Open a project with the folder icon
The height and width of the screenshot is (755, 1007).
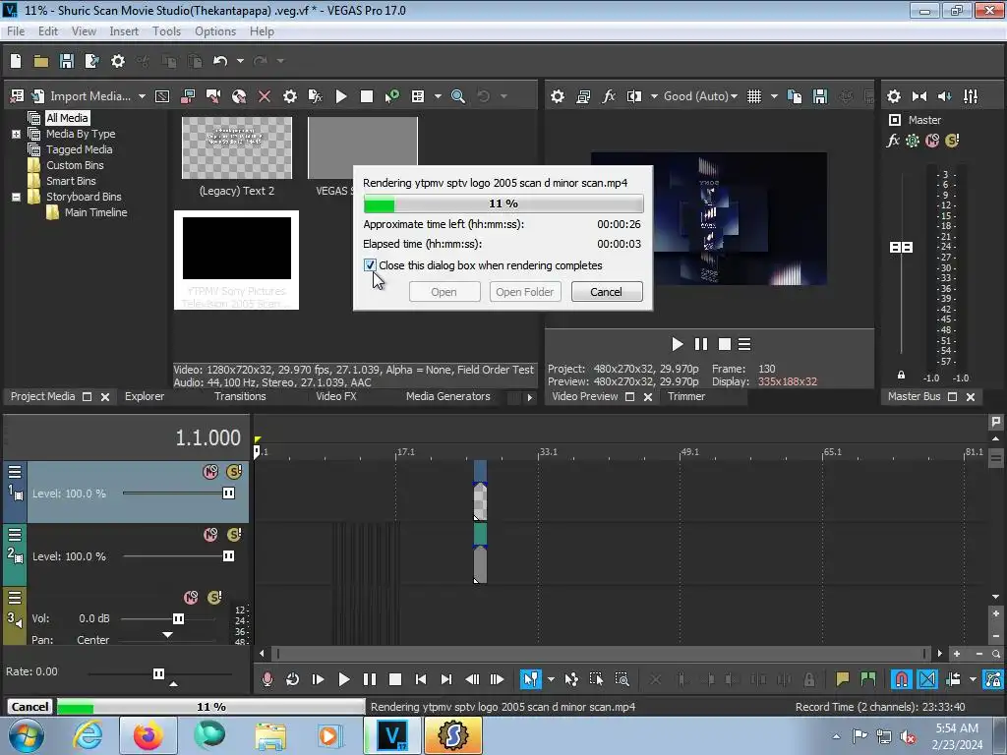point(41,61)
